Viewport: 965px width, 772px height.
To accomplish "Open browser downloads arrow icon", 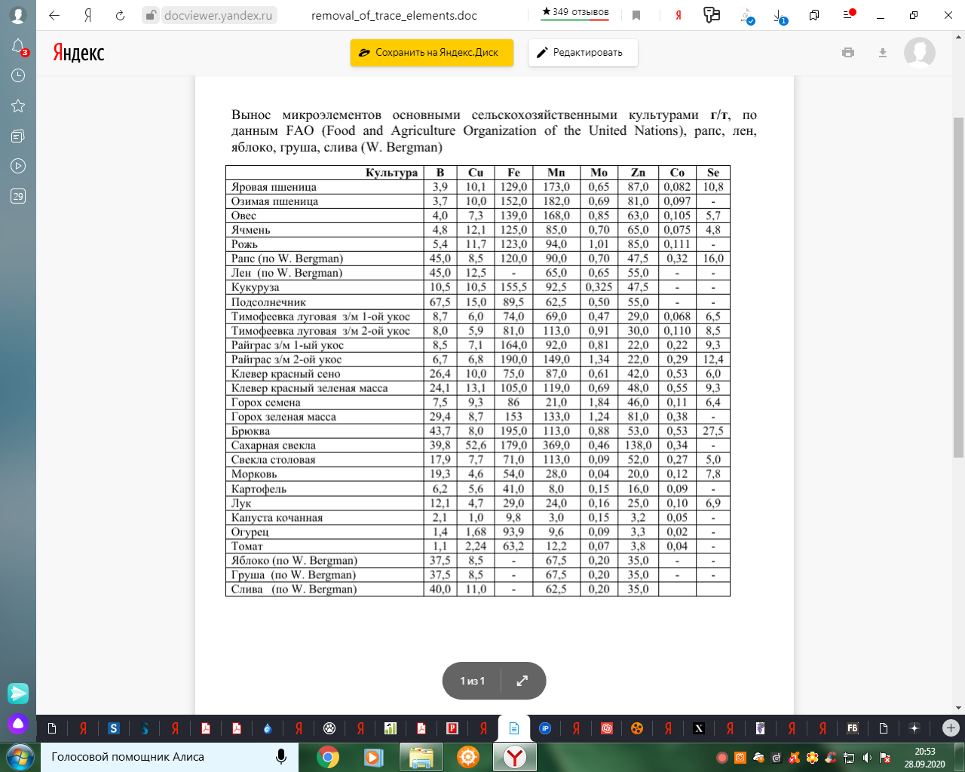I will 780,16.
